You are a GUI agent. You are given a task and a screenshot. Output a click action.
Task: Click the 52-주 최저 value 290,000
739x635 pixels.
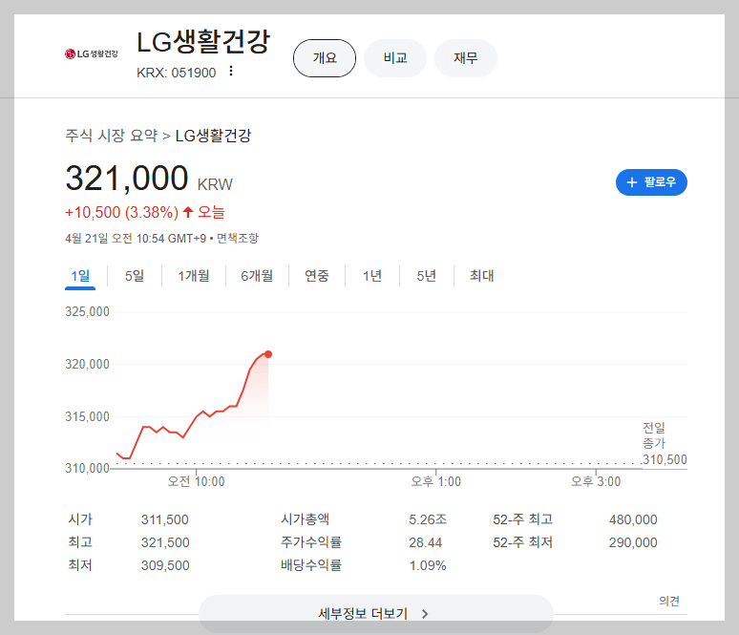click(x=633, y=542)
